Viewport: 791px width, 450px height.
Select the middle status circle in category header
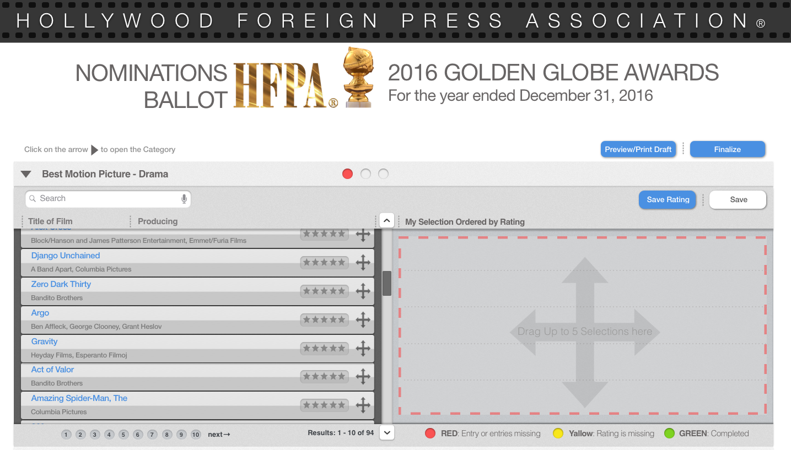click(x=365, y=174)
